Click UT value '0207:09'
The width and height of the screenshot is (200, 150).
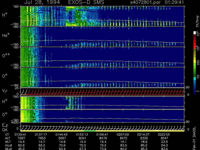pos(123,134)
